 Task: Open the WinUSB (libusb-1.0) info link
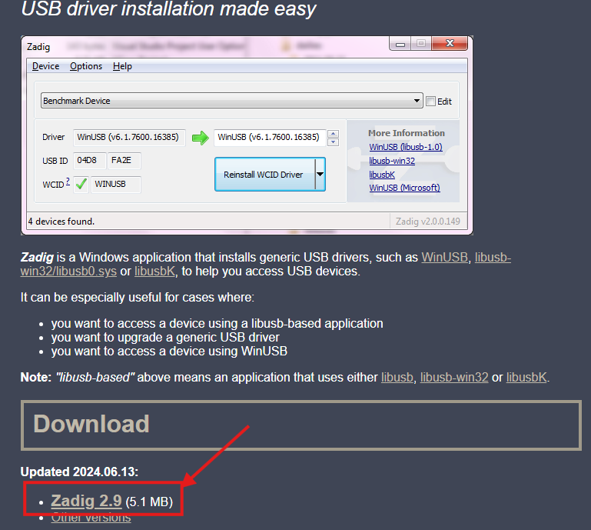pos(406,147)
